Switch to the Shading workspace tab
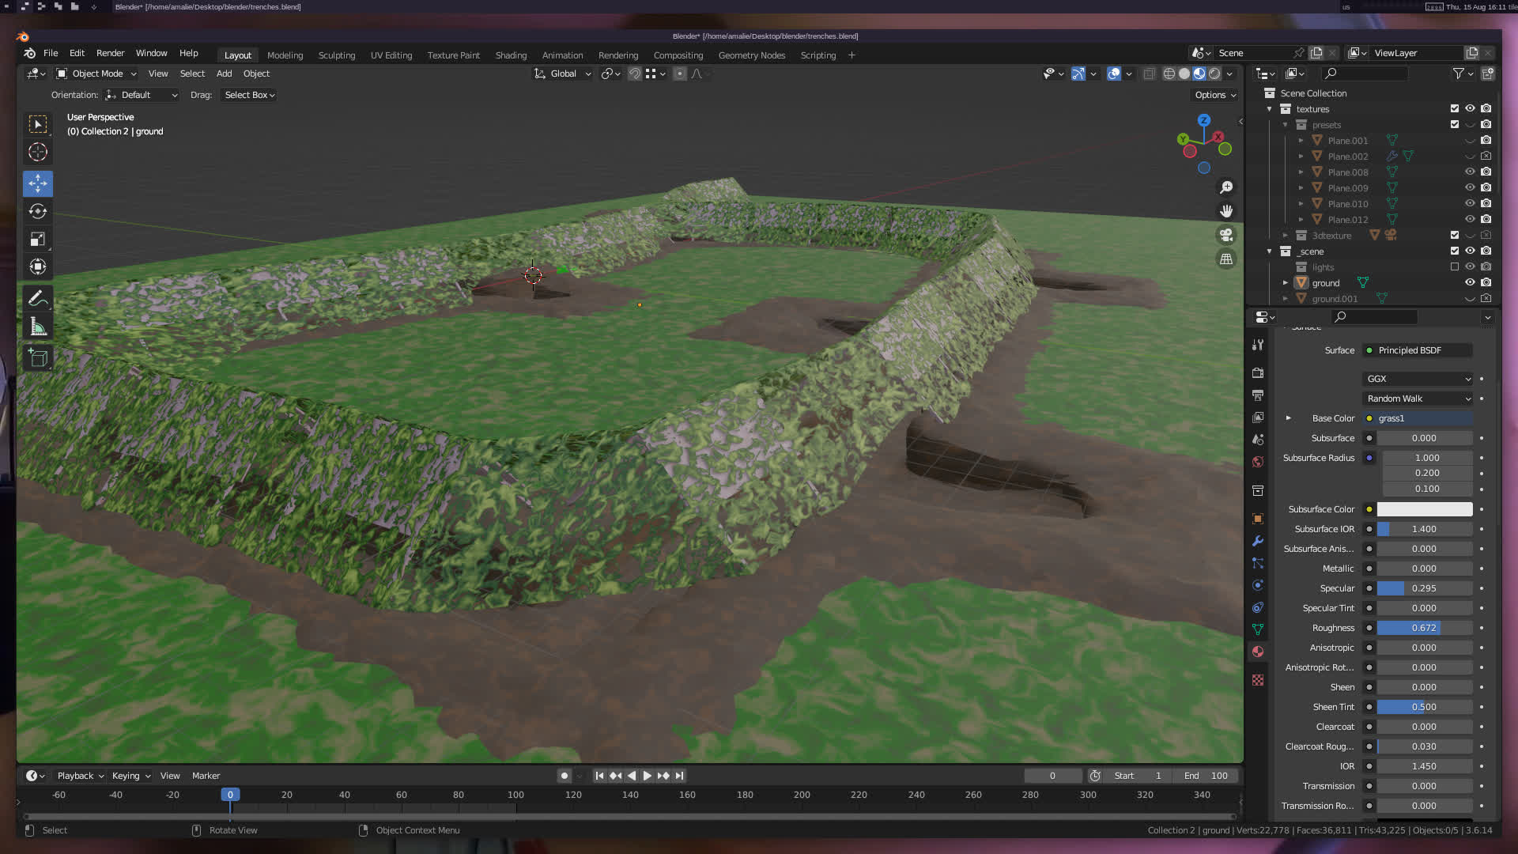This screenshot has height=854, width=1518. coord(511,55)
